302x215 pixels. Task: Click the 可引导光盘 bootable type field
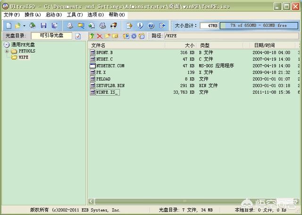pos(51,36)
